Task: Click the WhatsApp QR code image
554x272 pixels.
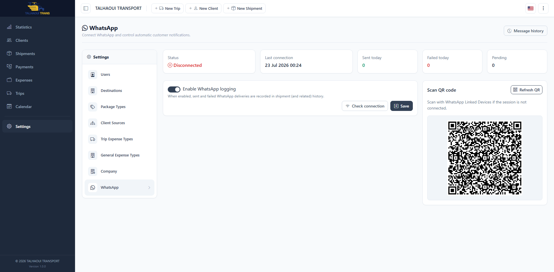Action: coord(485,158)
